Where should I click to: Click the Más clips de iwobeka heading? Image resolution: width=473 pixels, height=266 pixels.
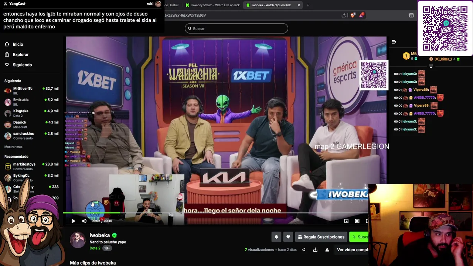[93, 263]
